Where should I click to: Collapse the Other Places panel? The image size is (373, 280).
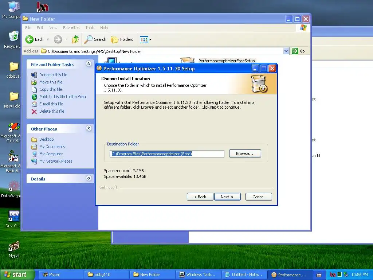click(89, 128)
